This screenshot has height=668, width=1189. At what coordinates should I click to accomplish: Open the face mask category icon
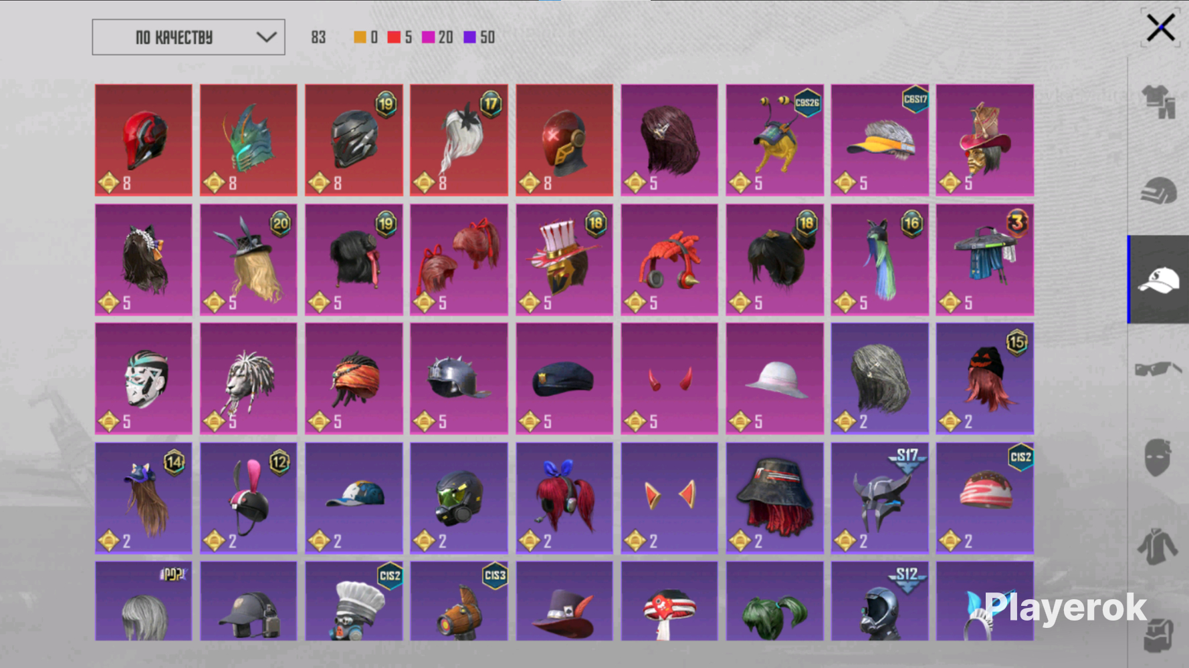pos(1158,457)
